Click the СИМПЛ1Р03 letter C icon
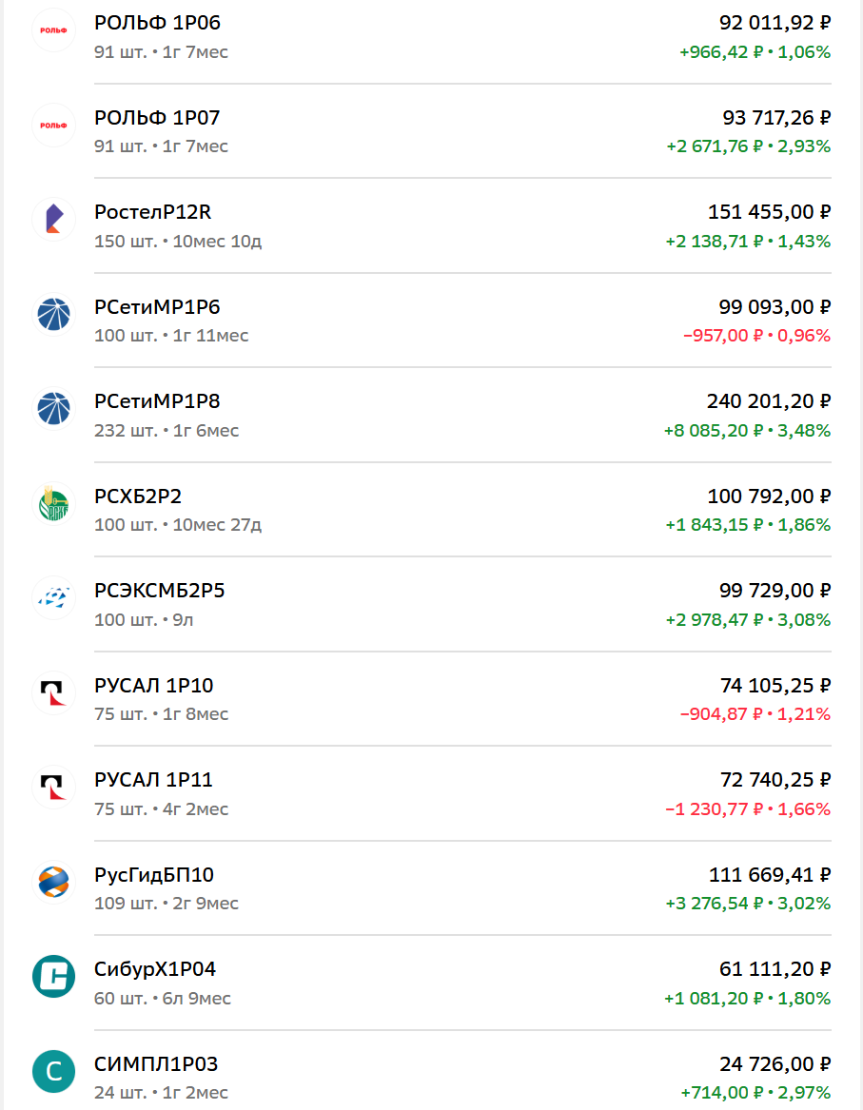The image size is (863, 1110). (x=54, y=1072)
